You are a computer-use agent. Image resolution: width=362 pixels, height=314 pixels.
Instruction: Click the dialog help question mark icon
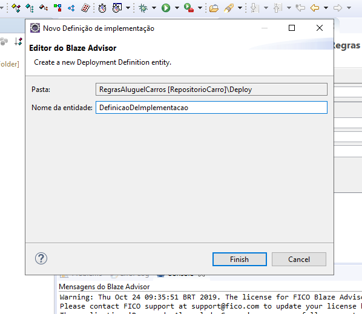pos(41,258)
